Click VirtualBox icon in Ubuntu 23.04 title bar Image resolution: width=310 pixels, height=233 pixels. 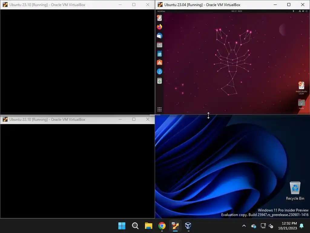click(160, 5)
